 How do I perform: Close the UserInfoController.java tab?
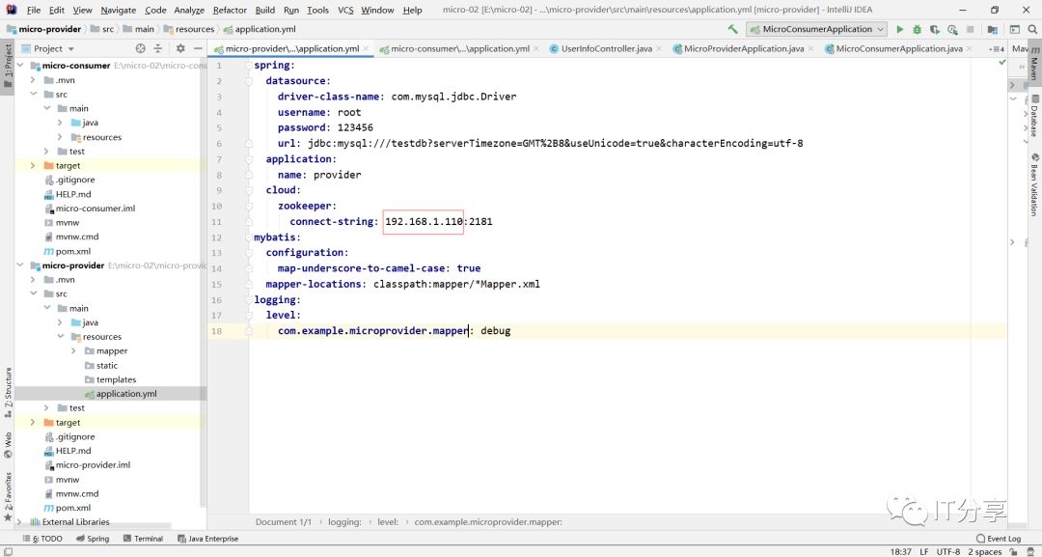(659, 48)
